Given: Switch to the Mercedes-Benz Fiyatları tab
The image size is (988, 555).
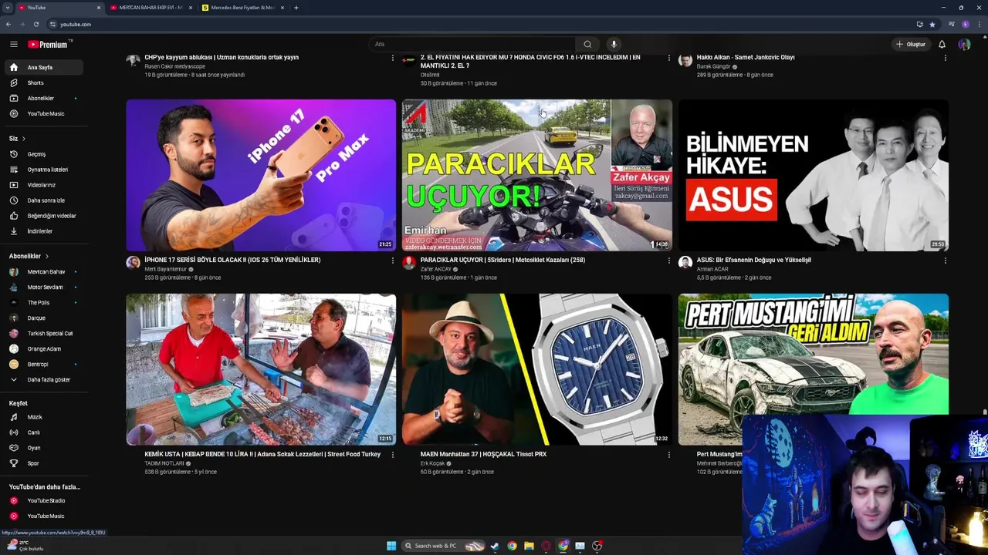Looking at the screenshot, I should pyautogui.click(x=243, y=8).
